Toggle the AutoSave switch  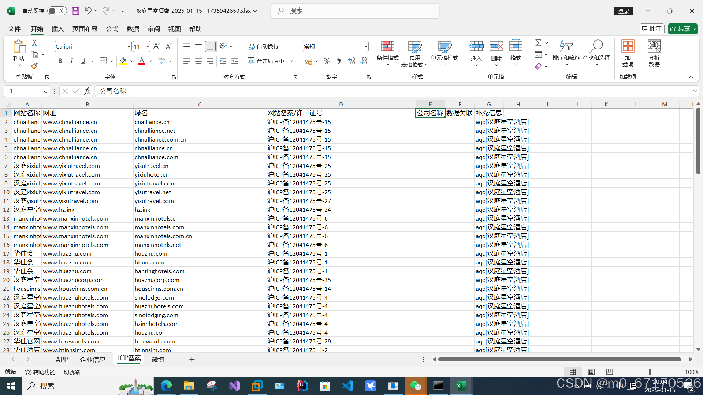[57, 11]
